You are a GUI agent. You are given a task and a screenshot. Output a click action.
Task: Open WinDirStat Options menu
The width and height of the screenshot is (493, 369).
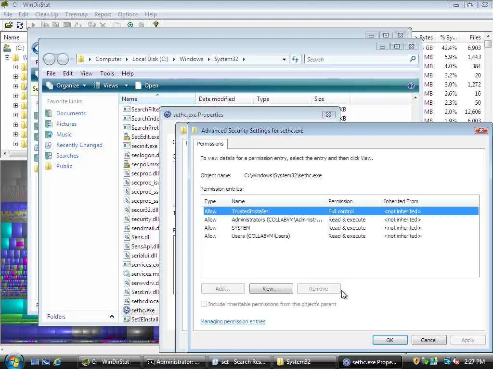(x=128, y=14)
